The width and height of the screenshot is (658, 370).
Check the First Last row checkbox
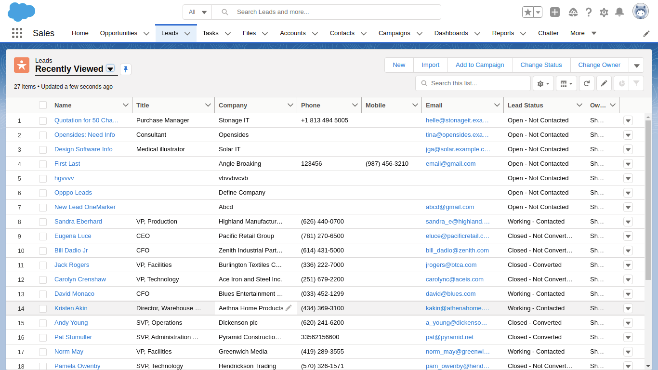(43, 164)
